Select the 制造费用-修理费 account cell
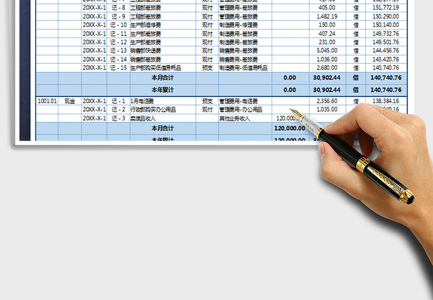The height and width of the screenshot is (300, 433). tap(238, 25)
